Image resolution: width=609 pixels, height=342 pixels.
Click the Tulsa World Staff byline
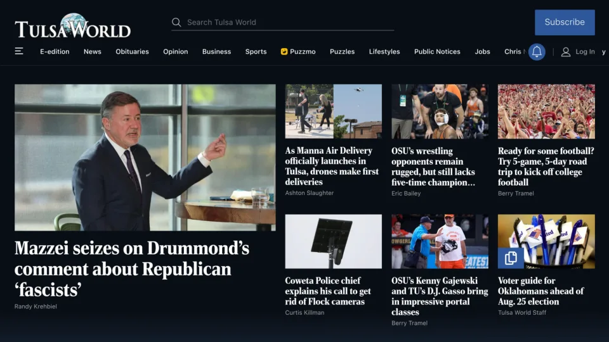pos(522,312)
